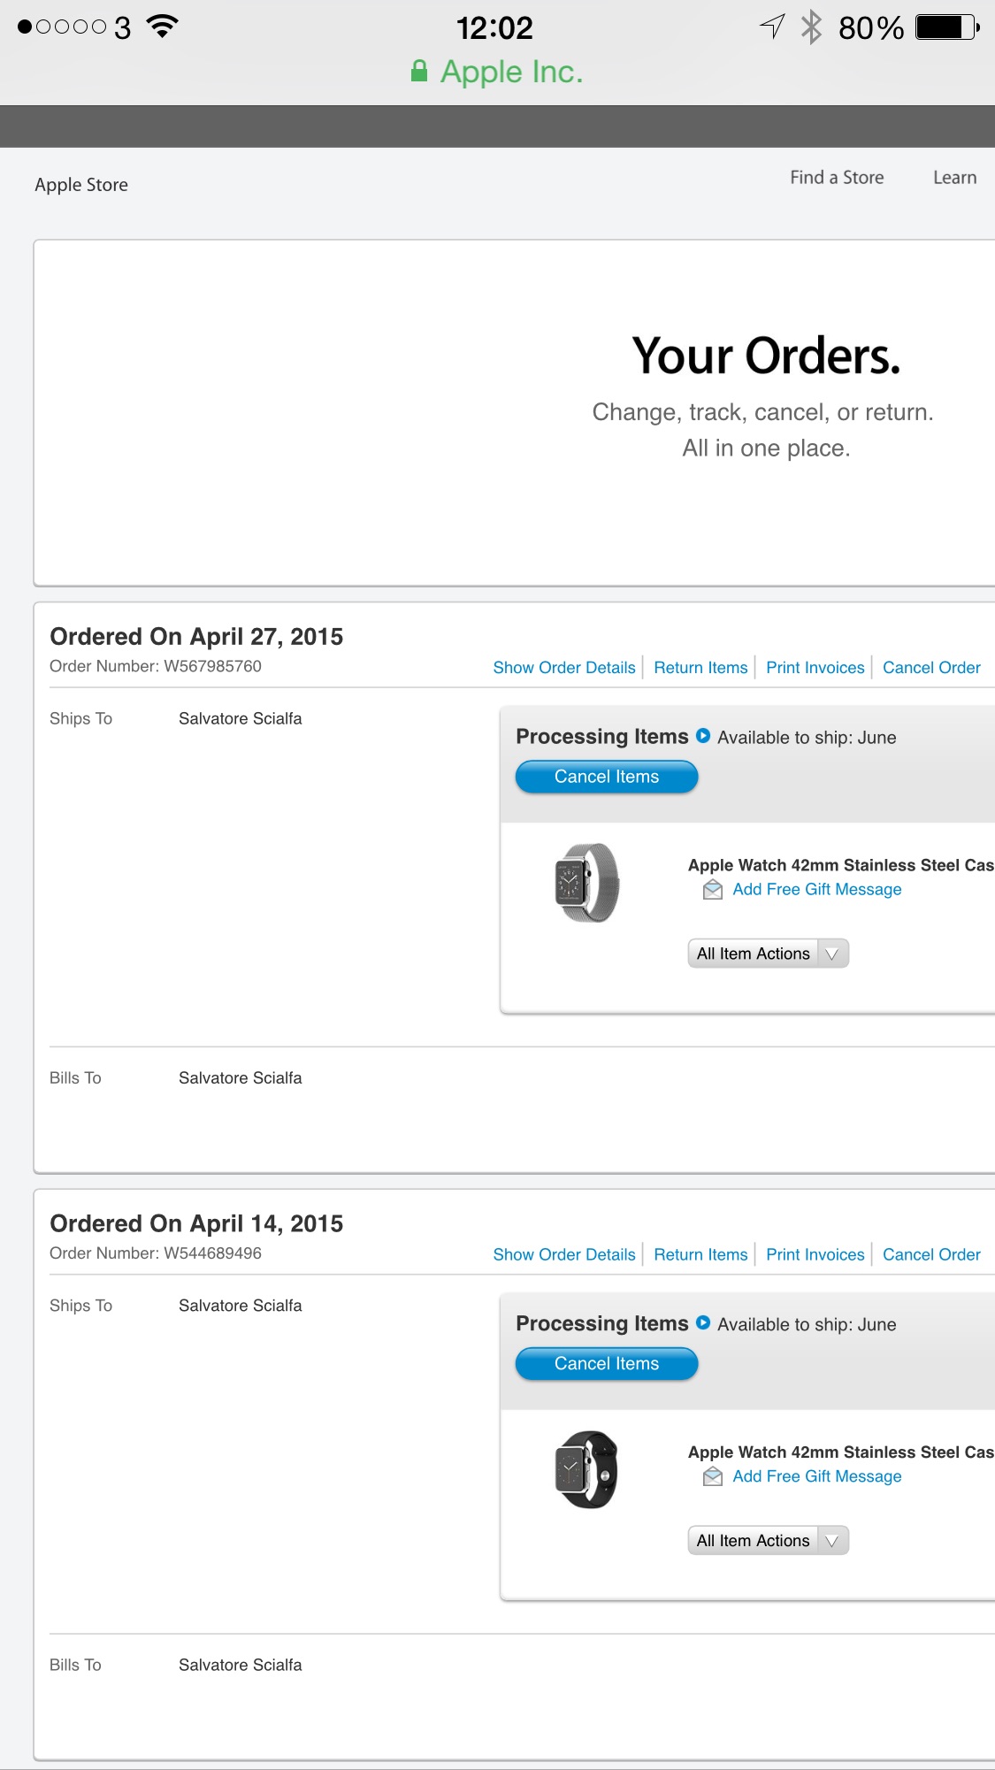This screenshot has width=995, height=1770.
Task: Tap the green lock icon beside Apple Inc.
Action: point(419,71)
